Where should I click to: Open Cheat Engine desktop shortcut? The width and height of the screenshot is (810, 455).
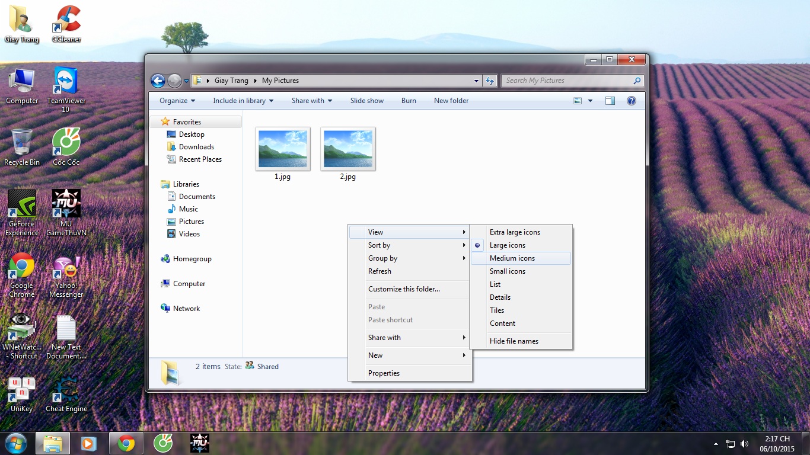66,394
